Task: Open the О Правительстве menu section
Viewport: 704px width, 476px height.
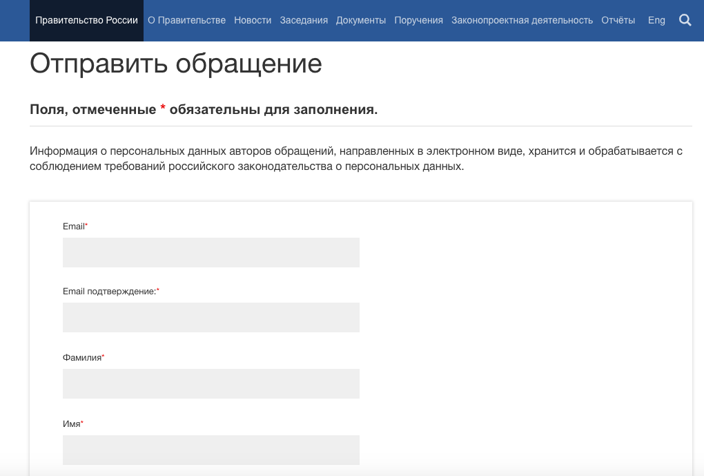Action: pyautogui.click(x=186, y=20)
